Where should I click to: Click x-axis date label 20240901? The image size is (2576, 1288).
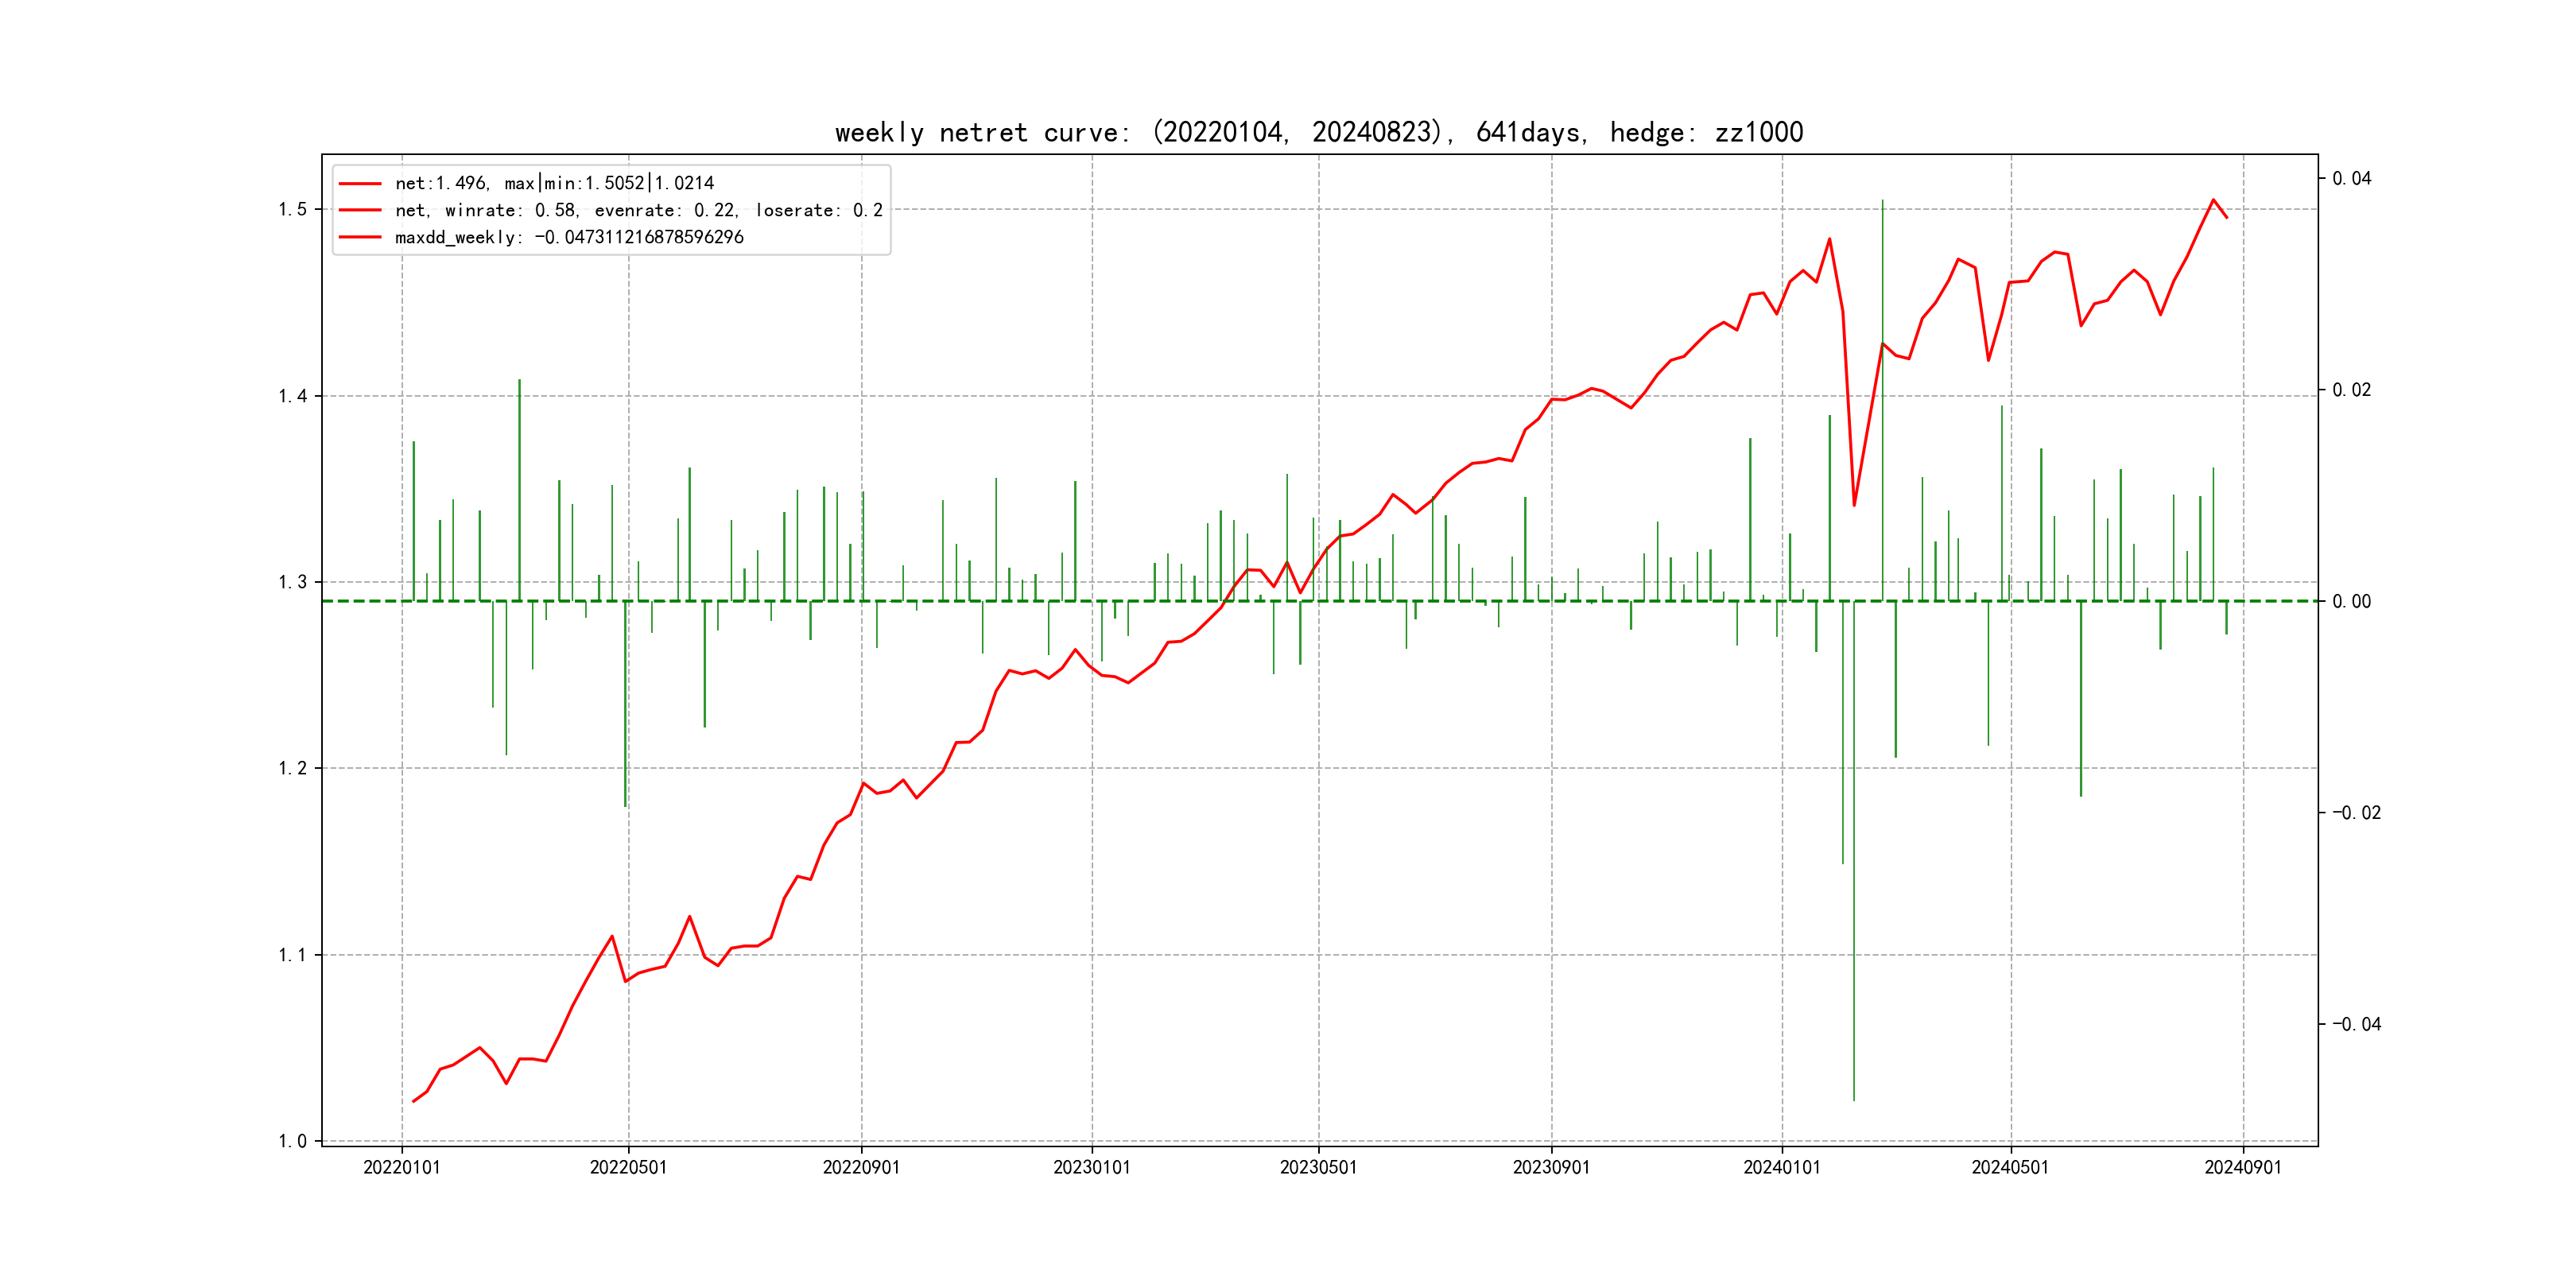(x=2243, y=1167)
